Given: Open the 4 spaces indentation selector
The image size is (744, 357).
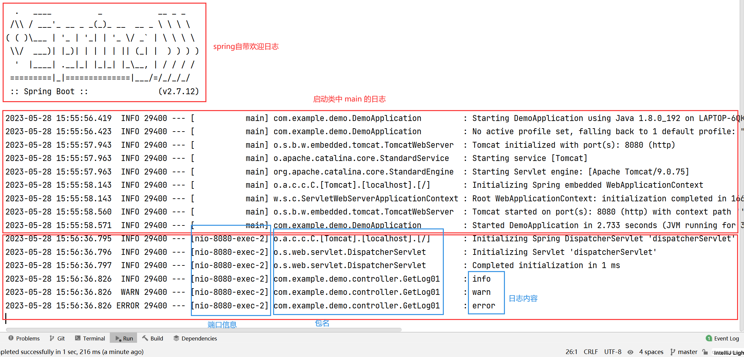Looking at the screenshot, I should (651, 352).
